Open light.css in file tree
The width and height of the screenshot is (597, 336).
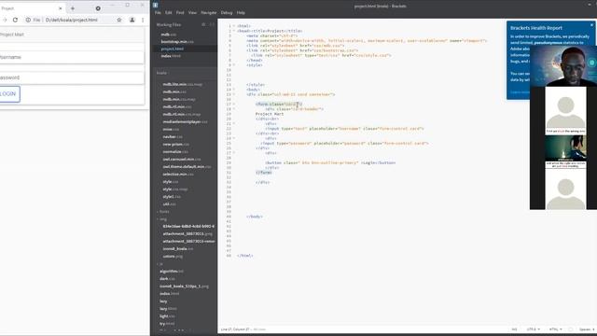(x=167, y=316)
